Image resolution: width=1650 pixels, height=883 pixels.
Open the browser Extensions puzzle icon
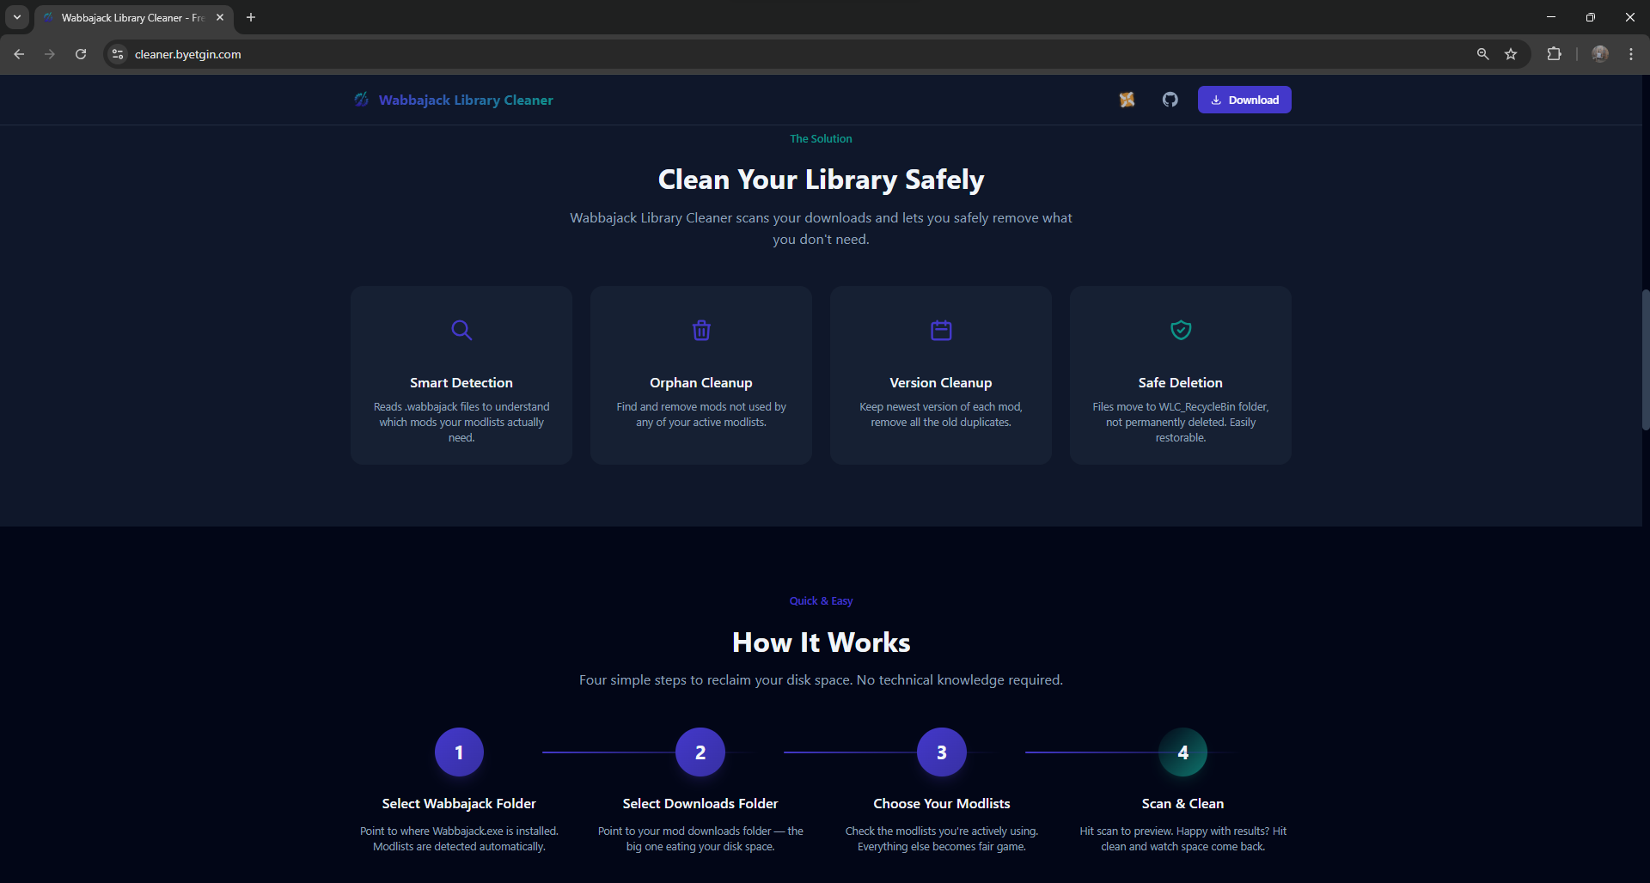pyautogui.click(x=1554, y=54)
